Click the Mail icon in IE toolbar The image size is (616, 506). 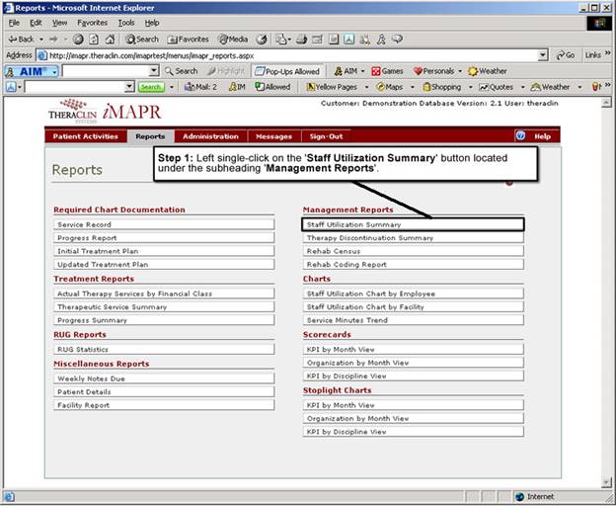281,39
